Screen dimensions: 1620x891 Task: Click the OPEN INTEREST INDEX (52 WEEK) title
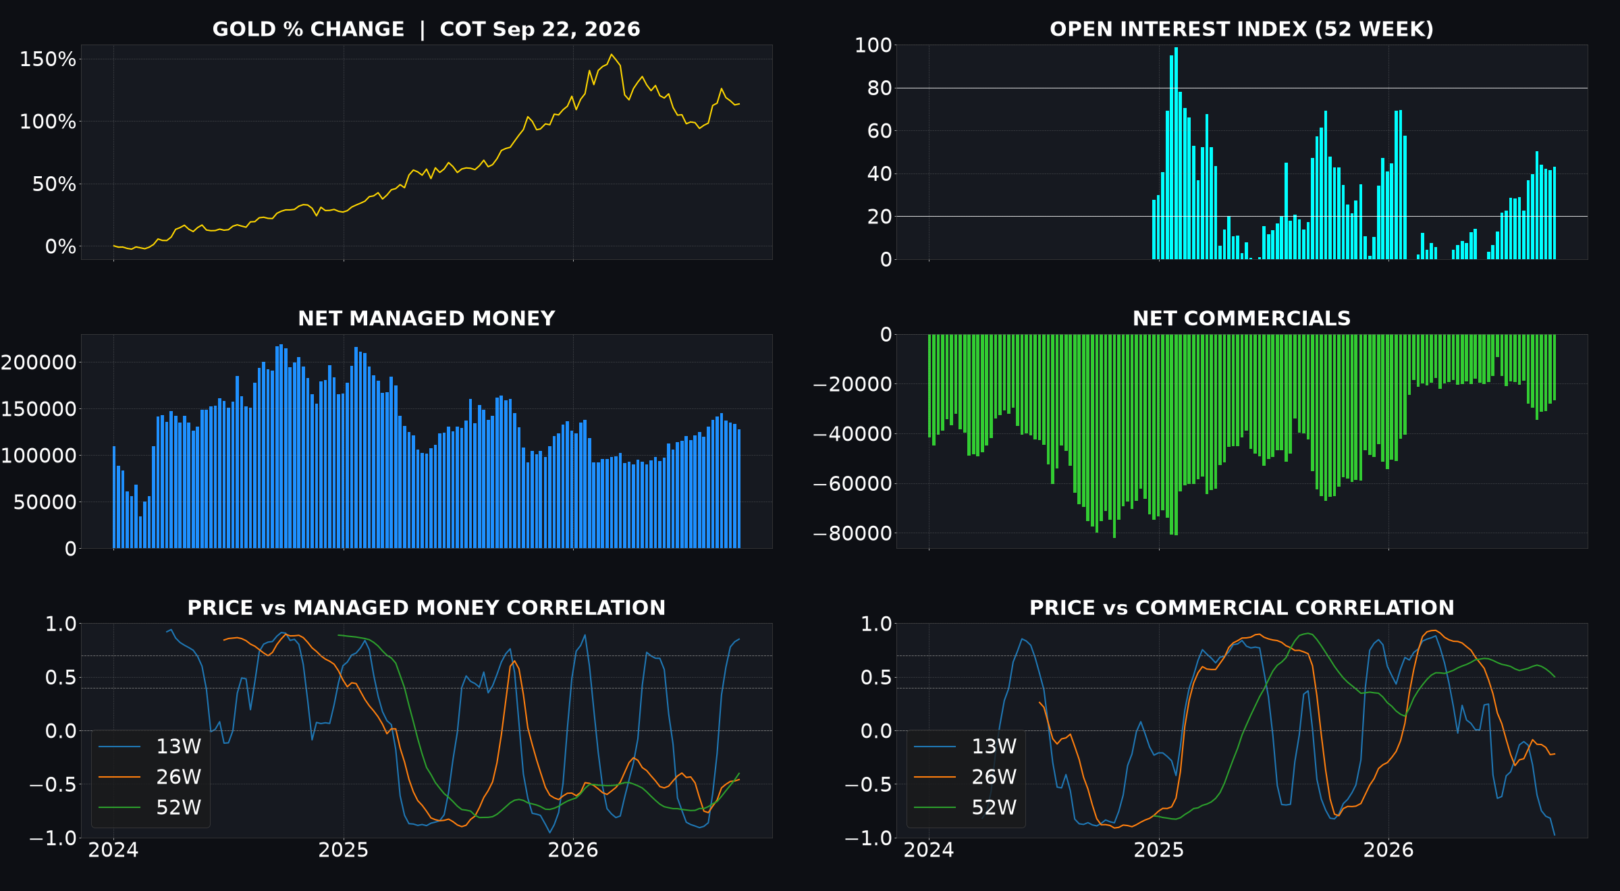tap(1241, 29)
